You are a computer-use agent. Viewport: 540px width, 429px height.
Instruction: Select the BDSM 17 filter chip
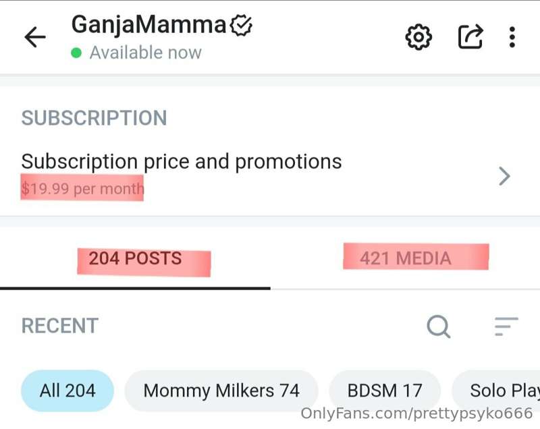coord(385,391)
